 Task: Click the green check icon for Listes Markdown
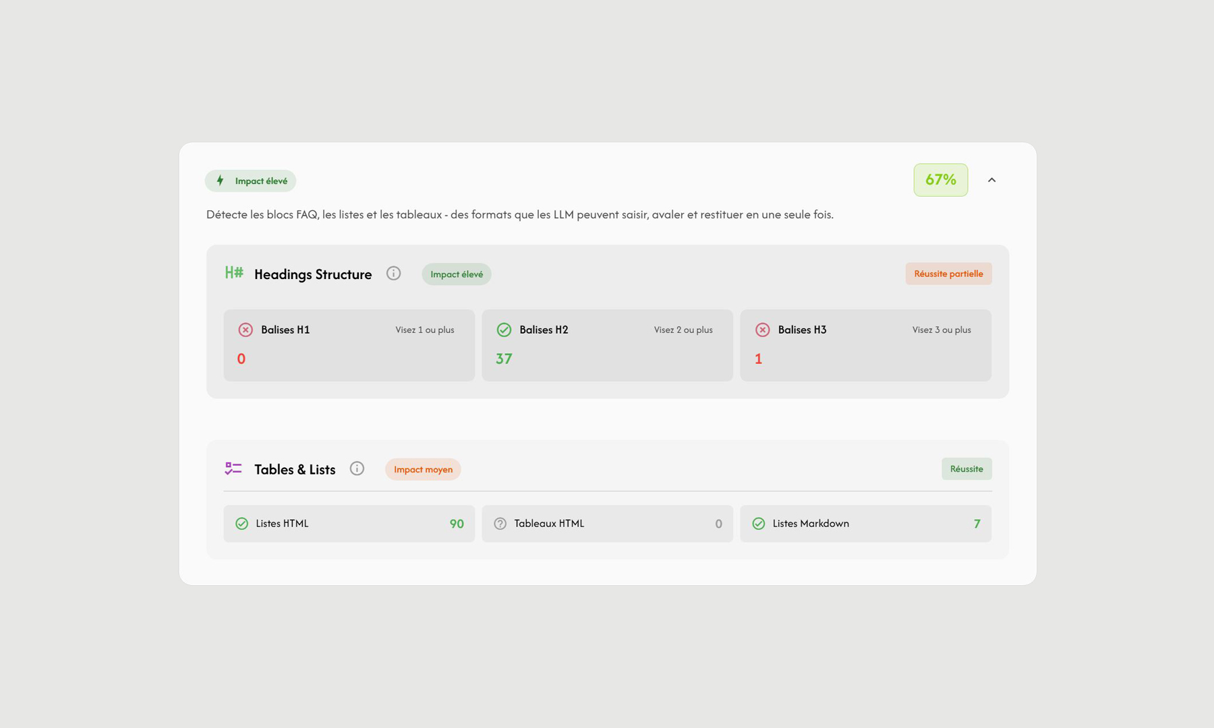point(758,524)
